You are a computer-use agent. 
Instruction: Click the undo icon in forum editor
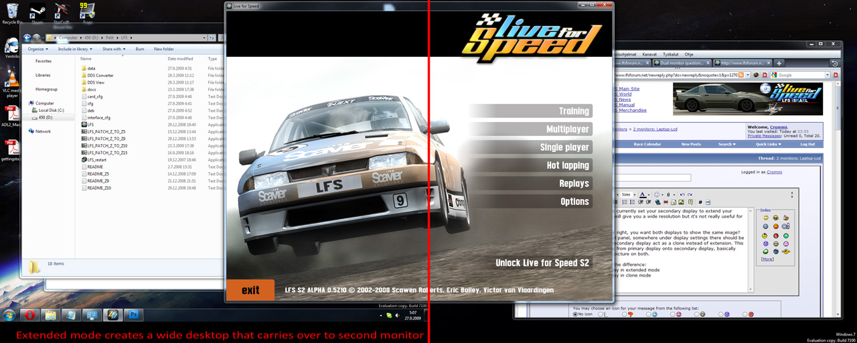(x=682, y=194)
